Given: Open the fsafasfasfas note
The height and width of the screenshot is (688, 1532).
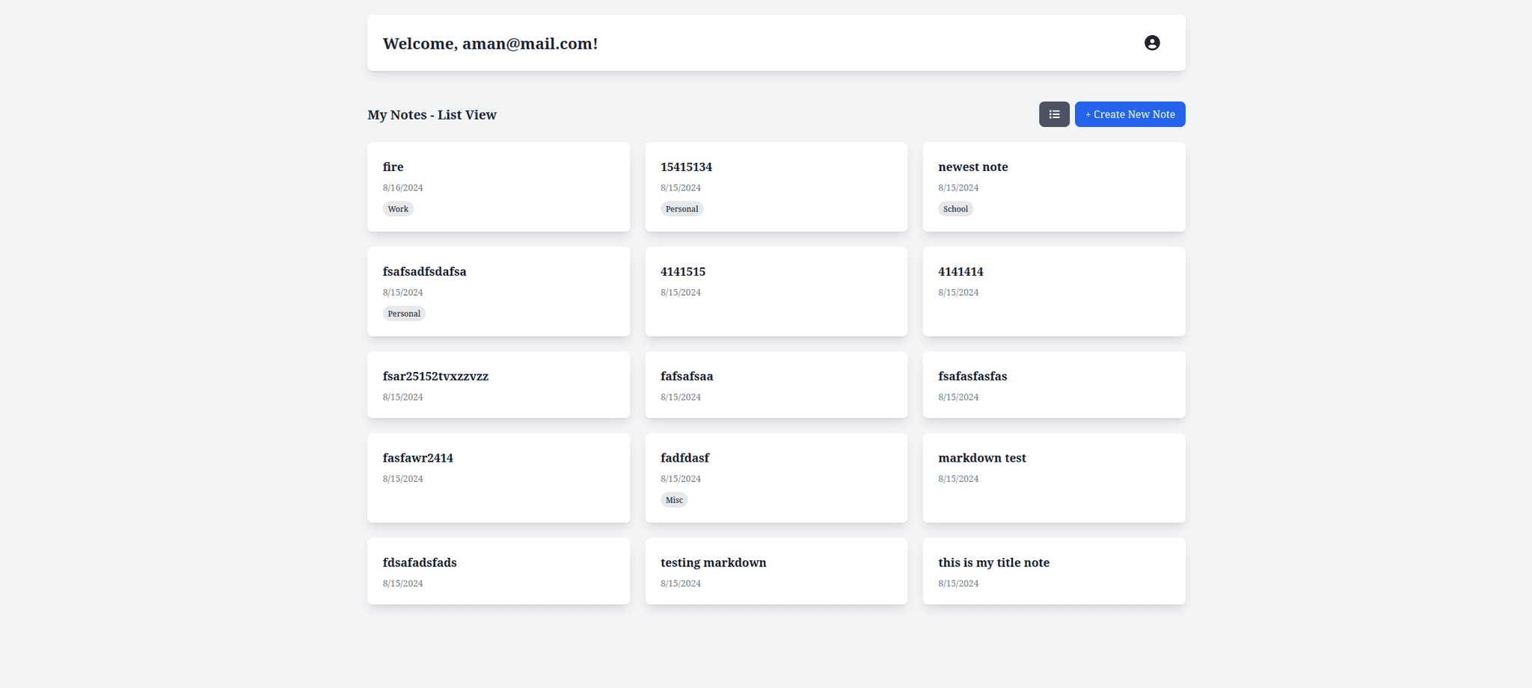Looking at the screenshot, I should pos(1054,385).
